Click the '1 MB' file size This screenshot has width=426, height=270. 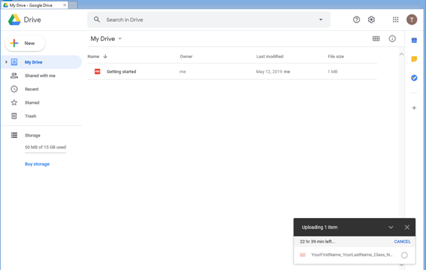pyautogui.click(x=332, y=72)
